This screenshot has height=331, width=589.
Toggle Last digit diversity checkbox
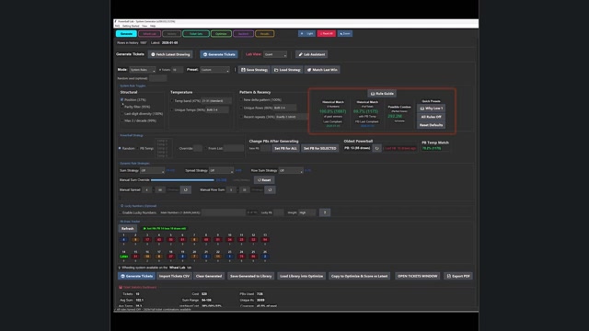pyautogui.click(x=122, y=114)
